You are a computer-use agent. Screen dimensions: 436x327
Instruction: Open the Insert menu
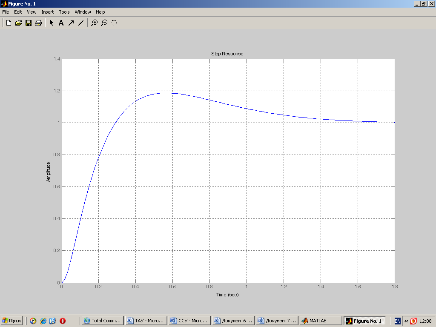click(x=47, y=12)
